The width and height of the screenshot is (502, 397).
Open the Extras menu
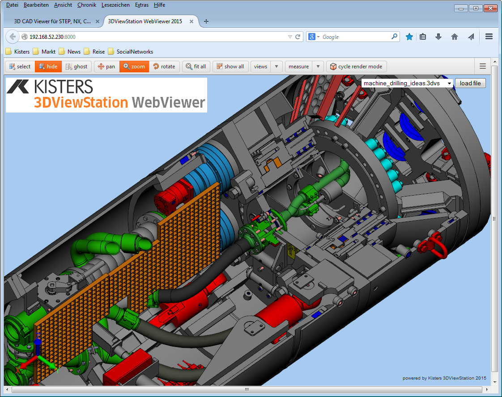(x=142, y=5)
